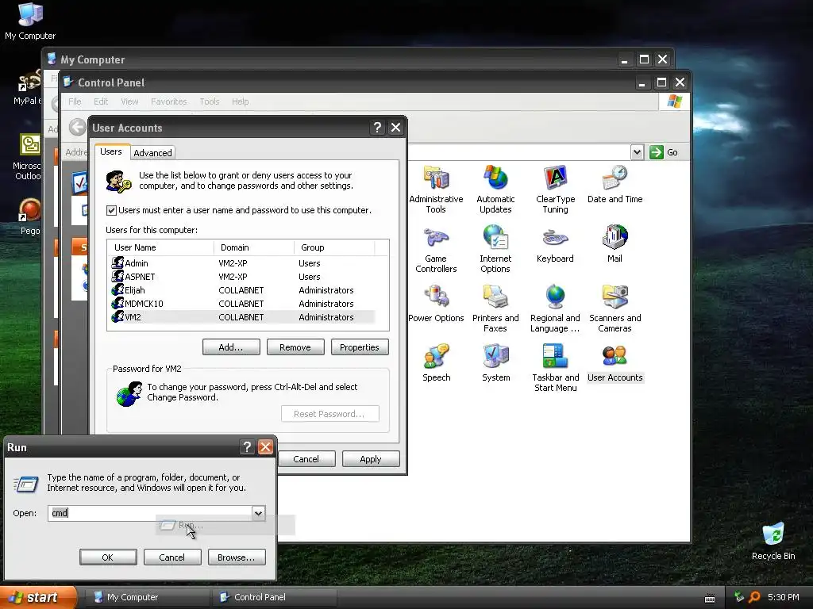Viewport: 813px width, 609px height.
Task: Open Date and Time icon
Action: (x=615, y=184)
